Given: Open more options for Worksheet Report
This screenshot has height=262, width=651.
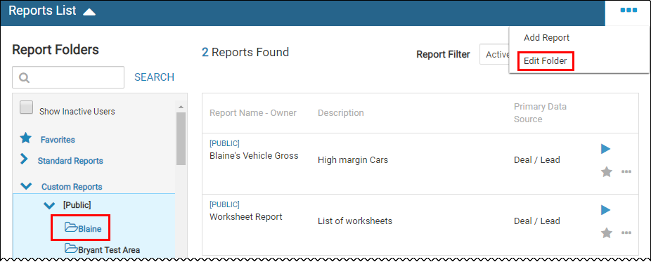Looking at the screenshot, I should point(626,233).
